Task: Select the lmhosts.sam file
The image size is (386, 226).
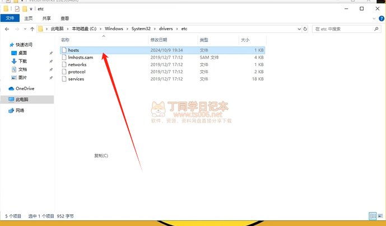Action: pyautogui.click(x=162, y=57)
